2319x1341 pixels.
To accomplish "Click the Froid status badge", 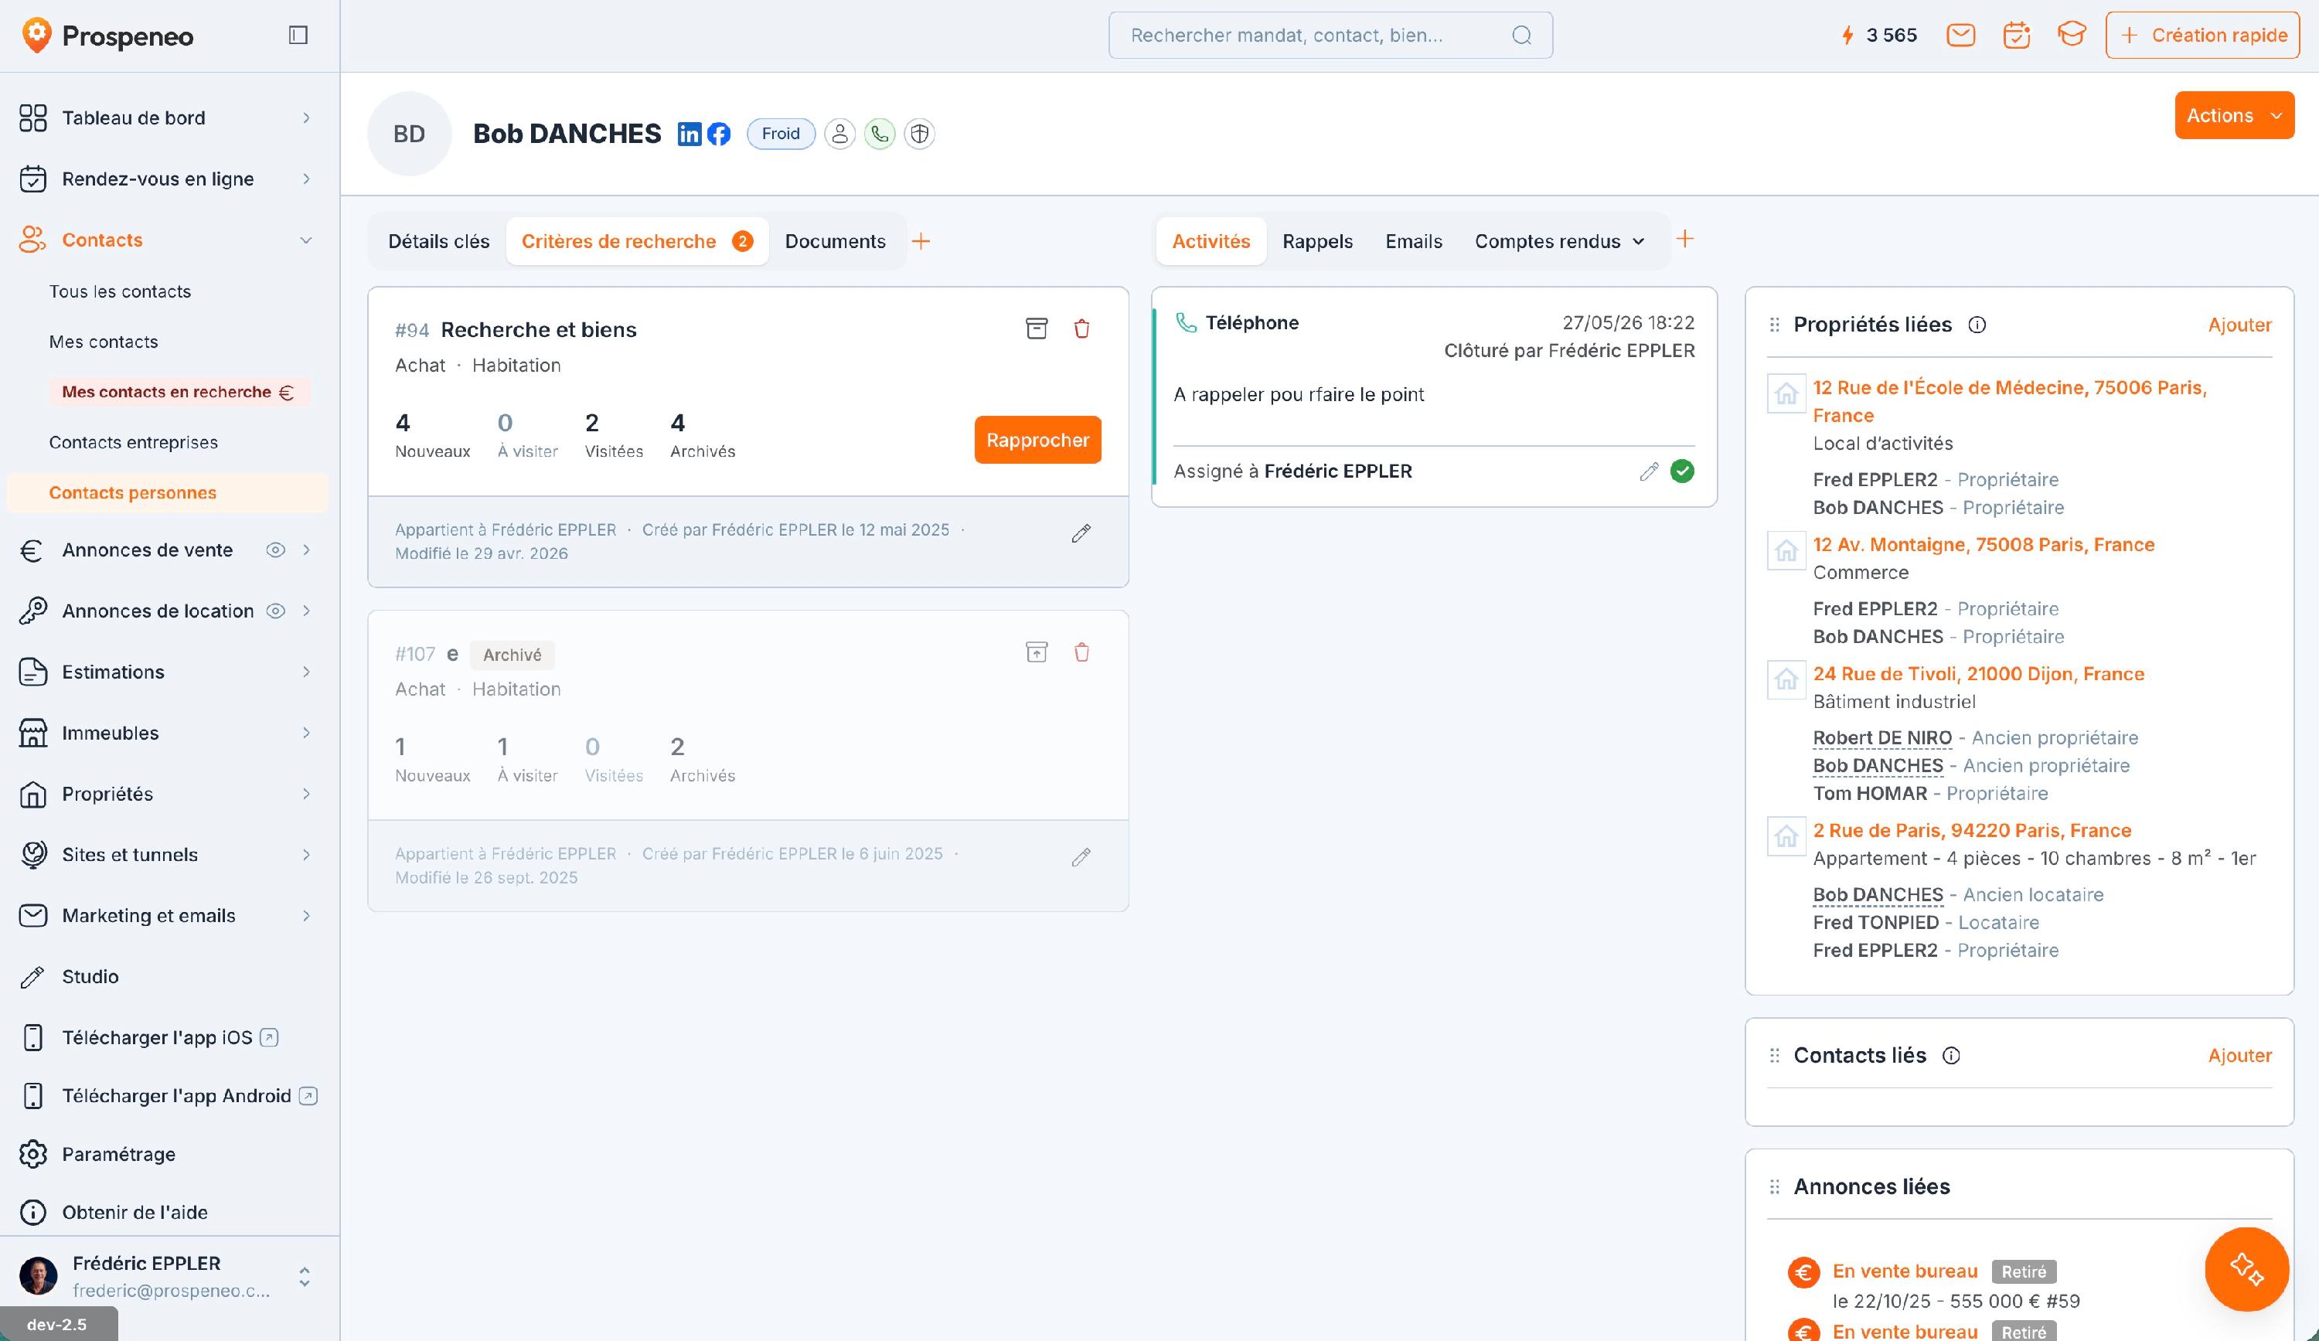I will (x=781, y=134).
